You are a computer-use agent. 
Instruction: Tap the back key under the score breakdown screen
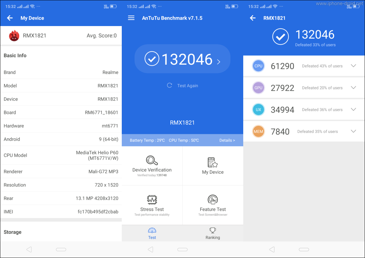(272, 249)
